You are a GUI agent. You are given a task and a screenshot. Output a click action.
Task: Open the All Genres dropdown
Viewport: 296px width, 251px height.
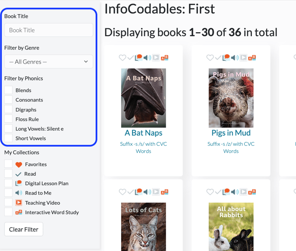[x=49, y=61]
